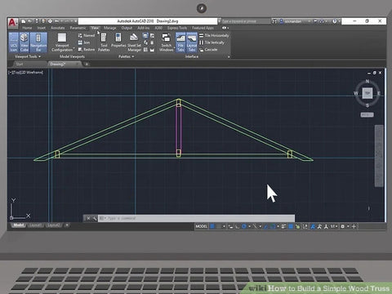Screen dimensions: 392x294
Task: Switch to the Insert ribbon tab
Action: pyautogui.click(x=42, y=28)
